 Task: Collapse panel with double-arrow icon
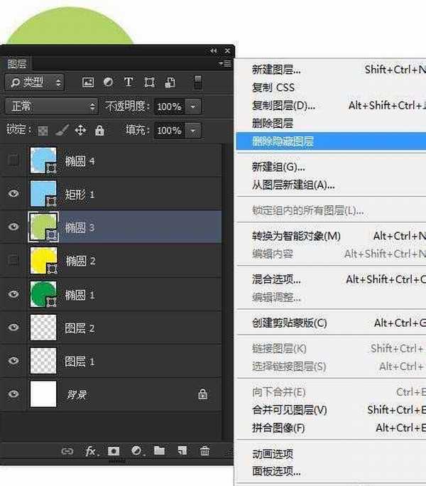point(214,51)
